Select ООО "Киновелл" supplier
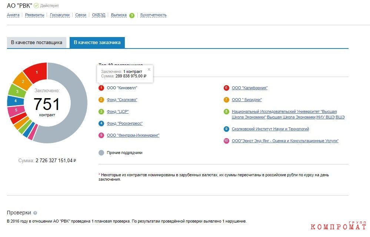The width and height of the screenshot is (370, 237). 122,88
